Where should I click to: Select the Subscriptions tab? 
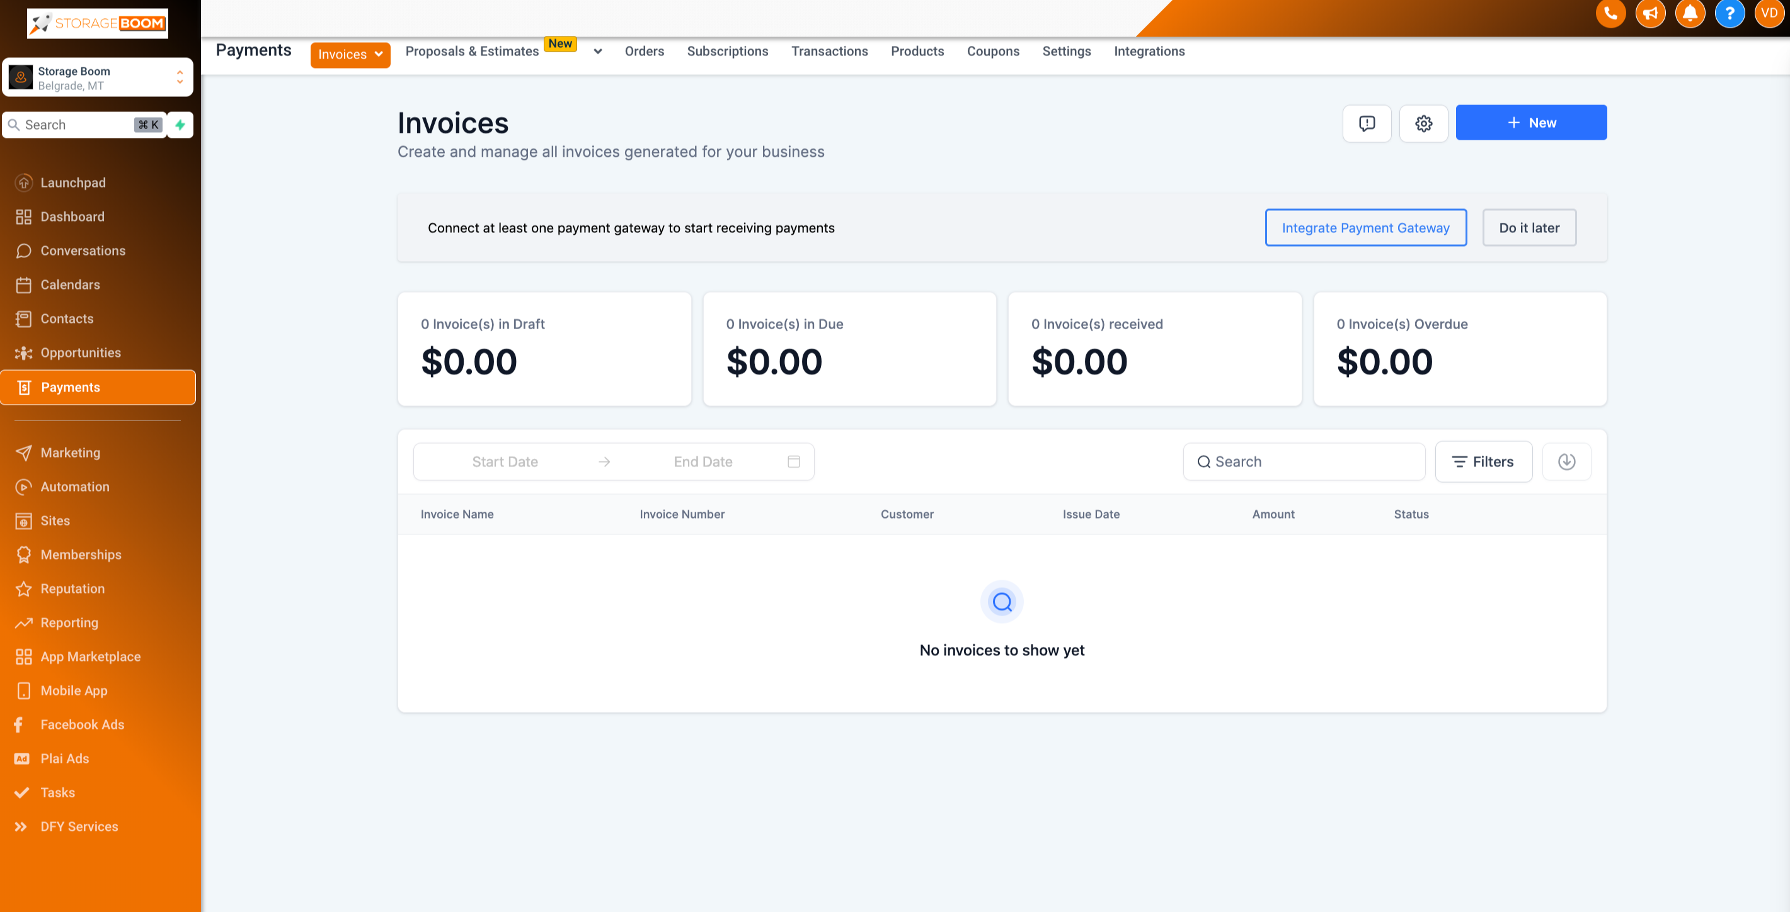coord(728,51)
